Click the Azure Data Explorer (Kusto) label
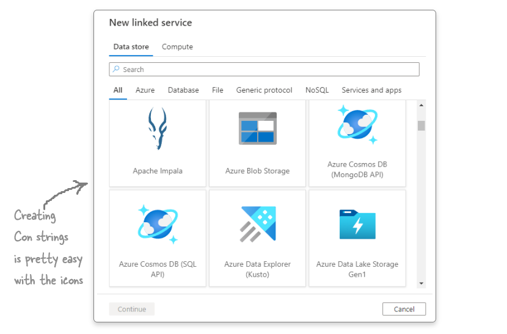 257,269
